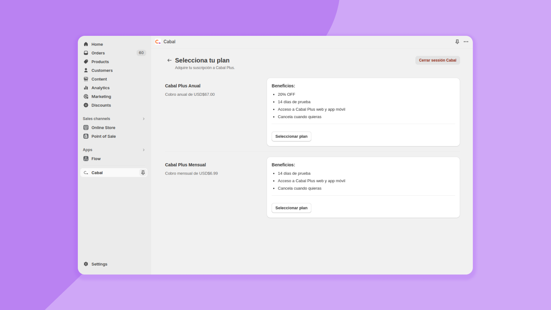Click the Cabal Plus Mensual heading
Image resolution: width=551 pixels, height=310 pixels.
(185, 165)
